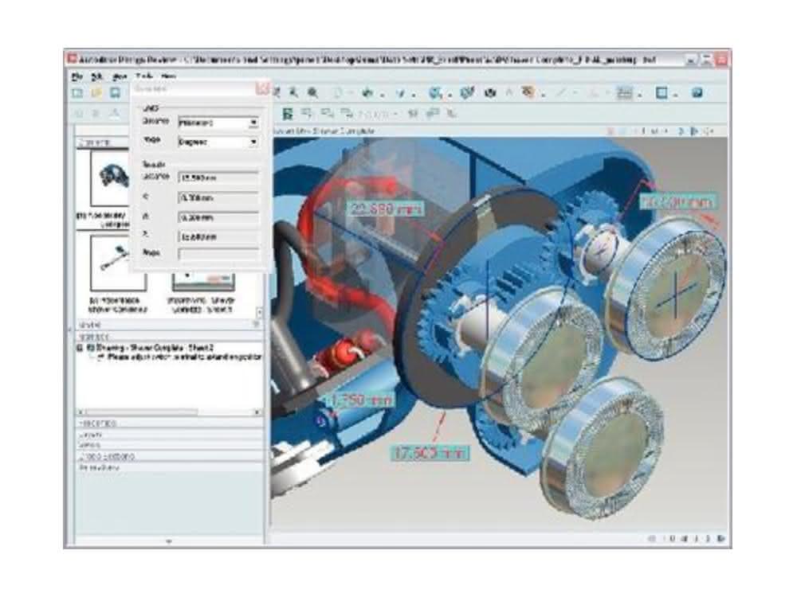Select the zoom magnifier tool
Screen dimensions: 797x597
pyautogui.click(x=313, y=92)
